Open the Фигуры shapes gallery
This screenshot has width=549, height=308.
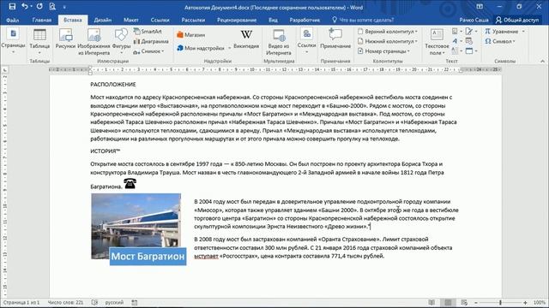coord(121,41)
